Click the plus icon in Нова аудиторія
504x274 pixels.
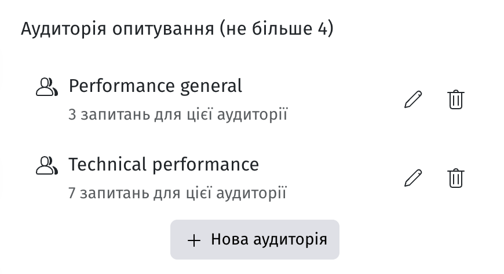coord(194,240)
